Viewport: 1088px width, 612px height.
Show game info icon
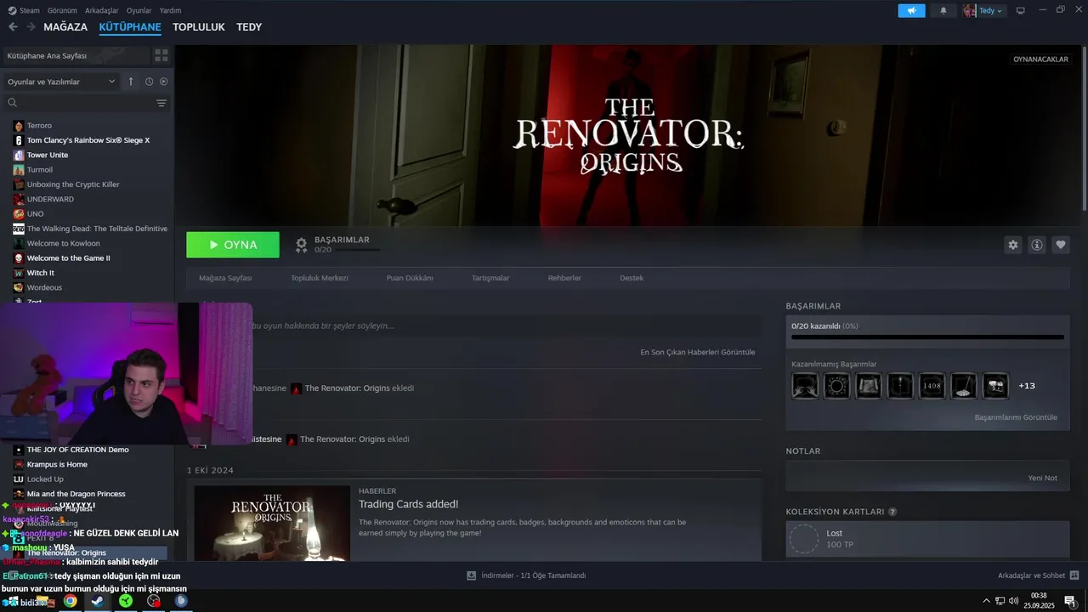[1037, 245]
